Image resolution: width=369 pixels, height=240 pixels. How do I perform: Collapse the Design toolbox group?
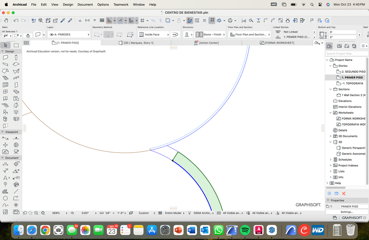click(3, 51)
